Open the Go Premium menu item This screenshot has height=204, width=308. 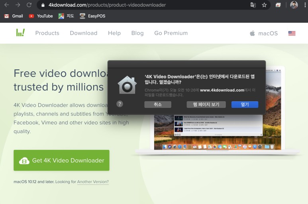[171, 33]
